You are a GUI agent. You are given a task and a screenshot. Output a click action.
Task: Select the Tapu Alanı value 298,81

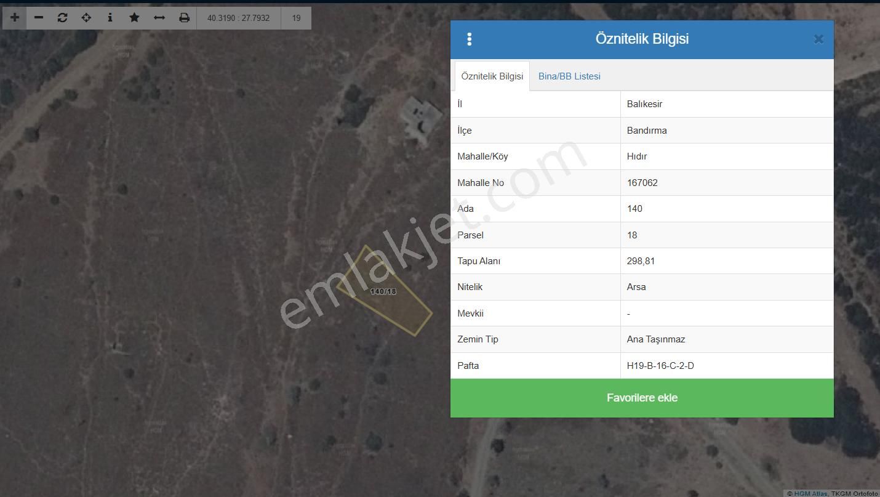click(x=641, y=261)
